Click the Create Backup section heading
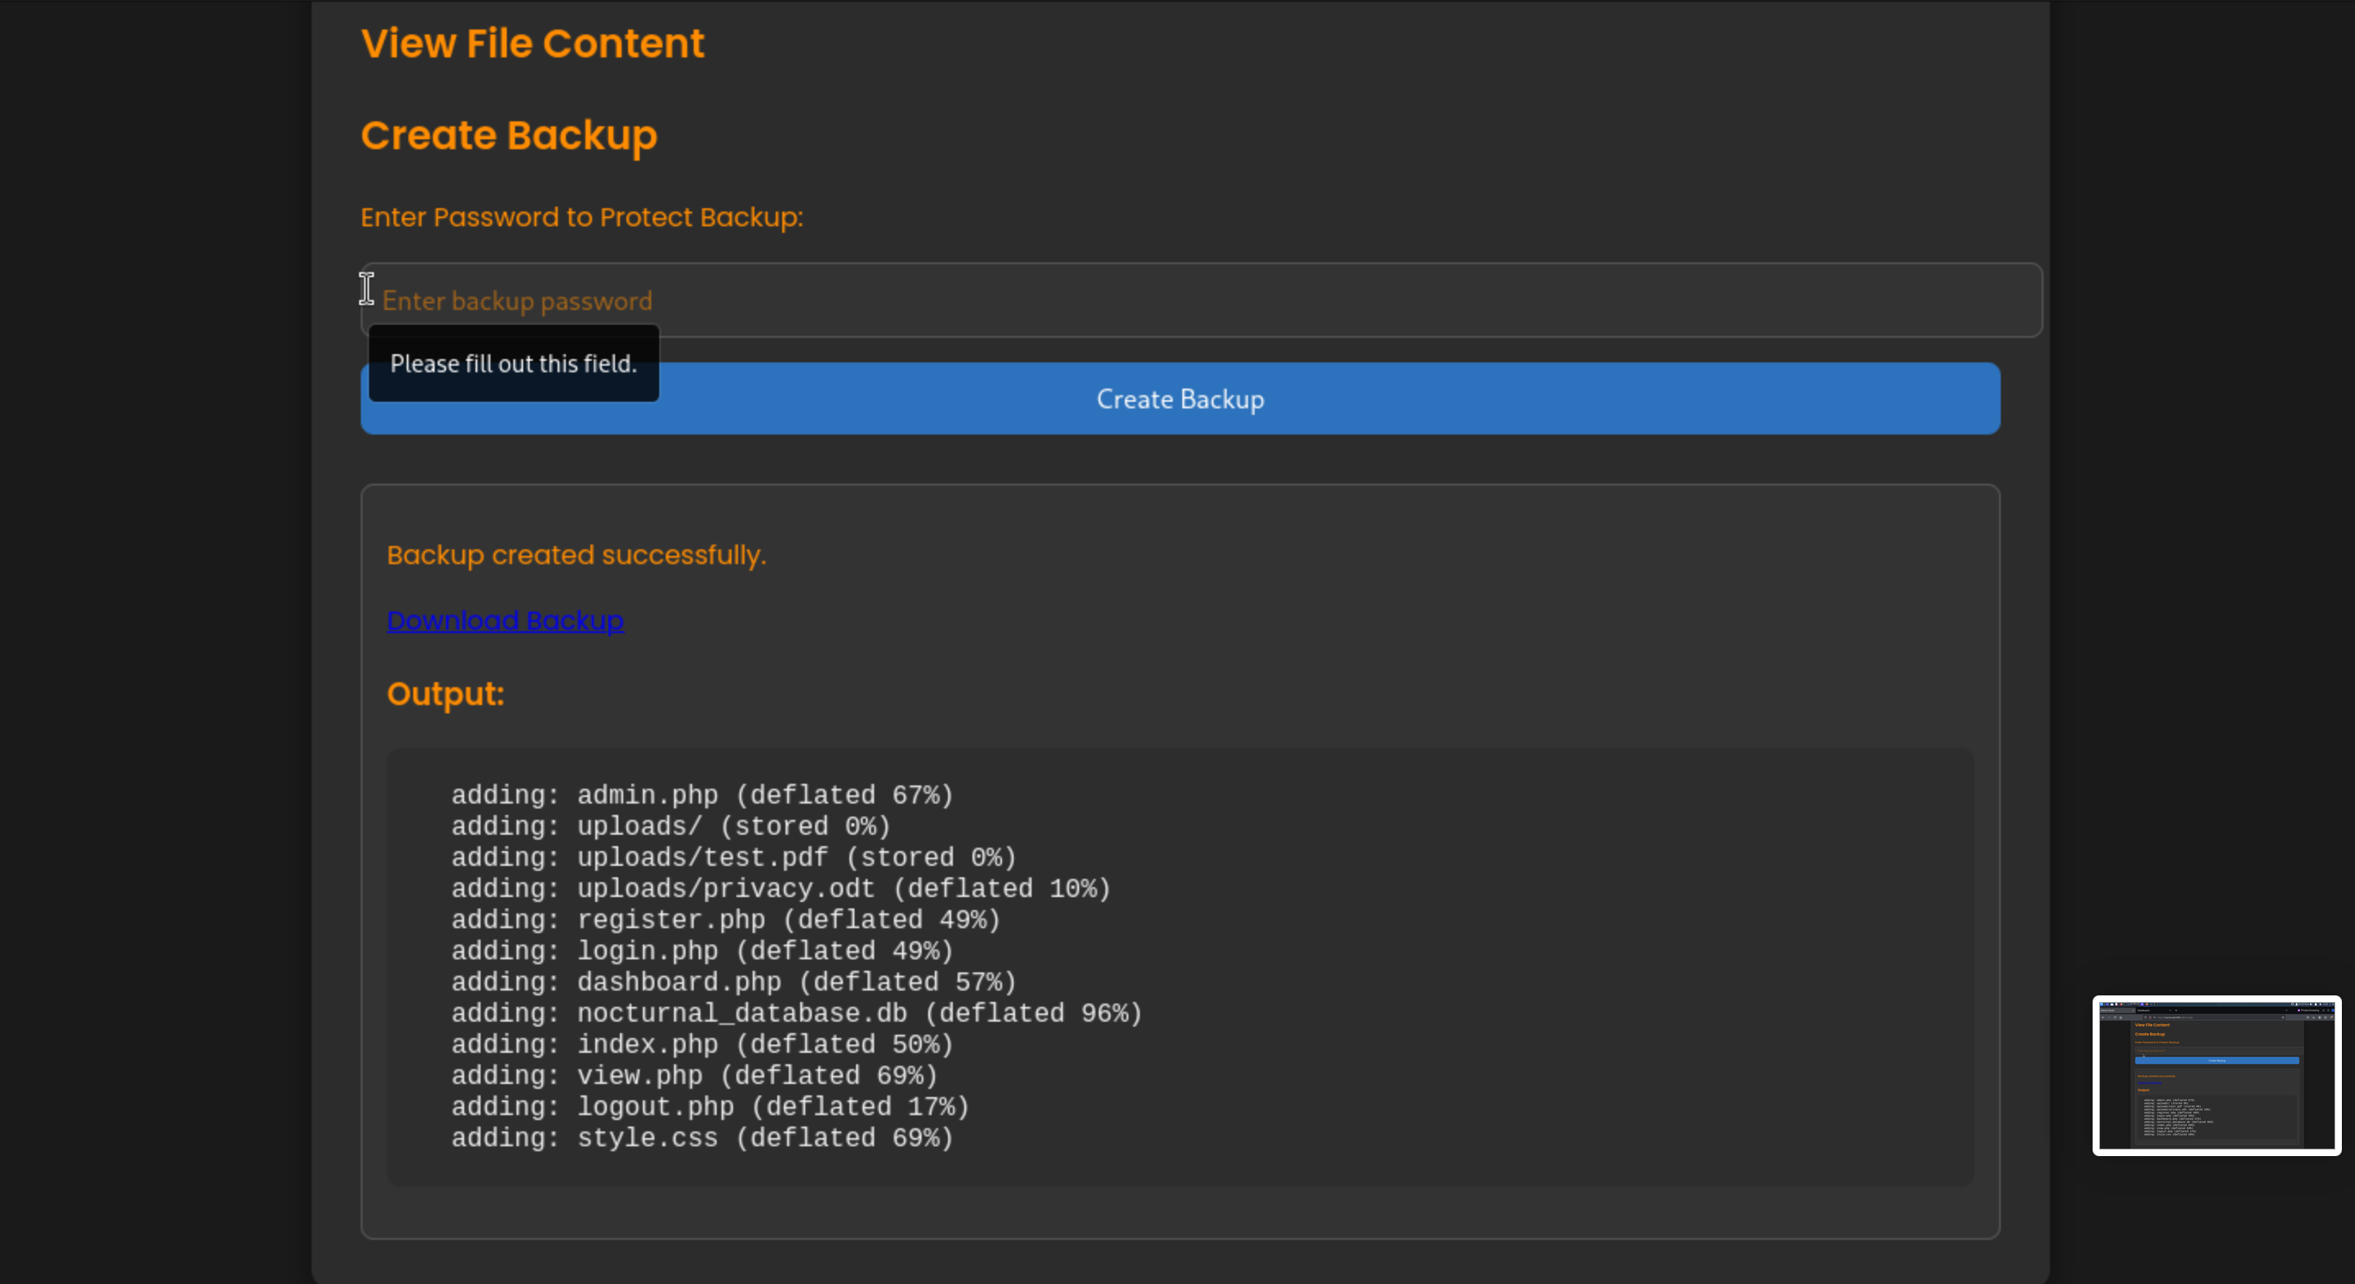The height and width of the screenshot is (1284, 2355). point(508,135)
